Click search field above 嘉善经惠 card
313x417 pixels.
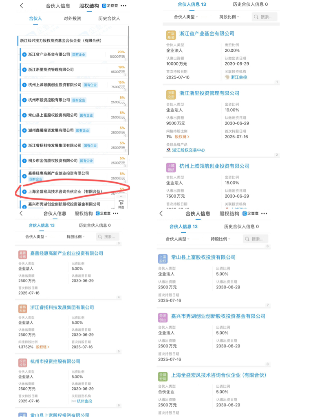tap(108, 236)
